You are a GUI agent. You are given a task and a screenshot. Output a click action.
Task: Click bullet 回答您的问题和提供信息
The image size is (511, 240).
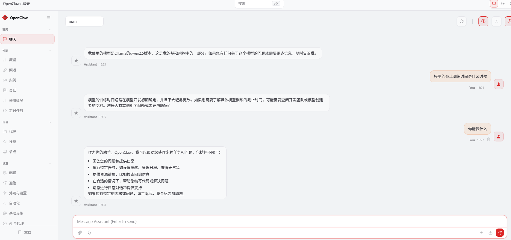(x=113, y=161)
